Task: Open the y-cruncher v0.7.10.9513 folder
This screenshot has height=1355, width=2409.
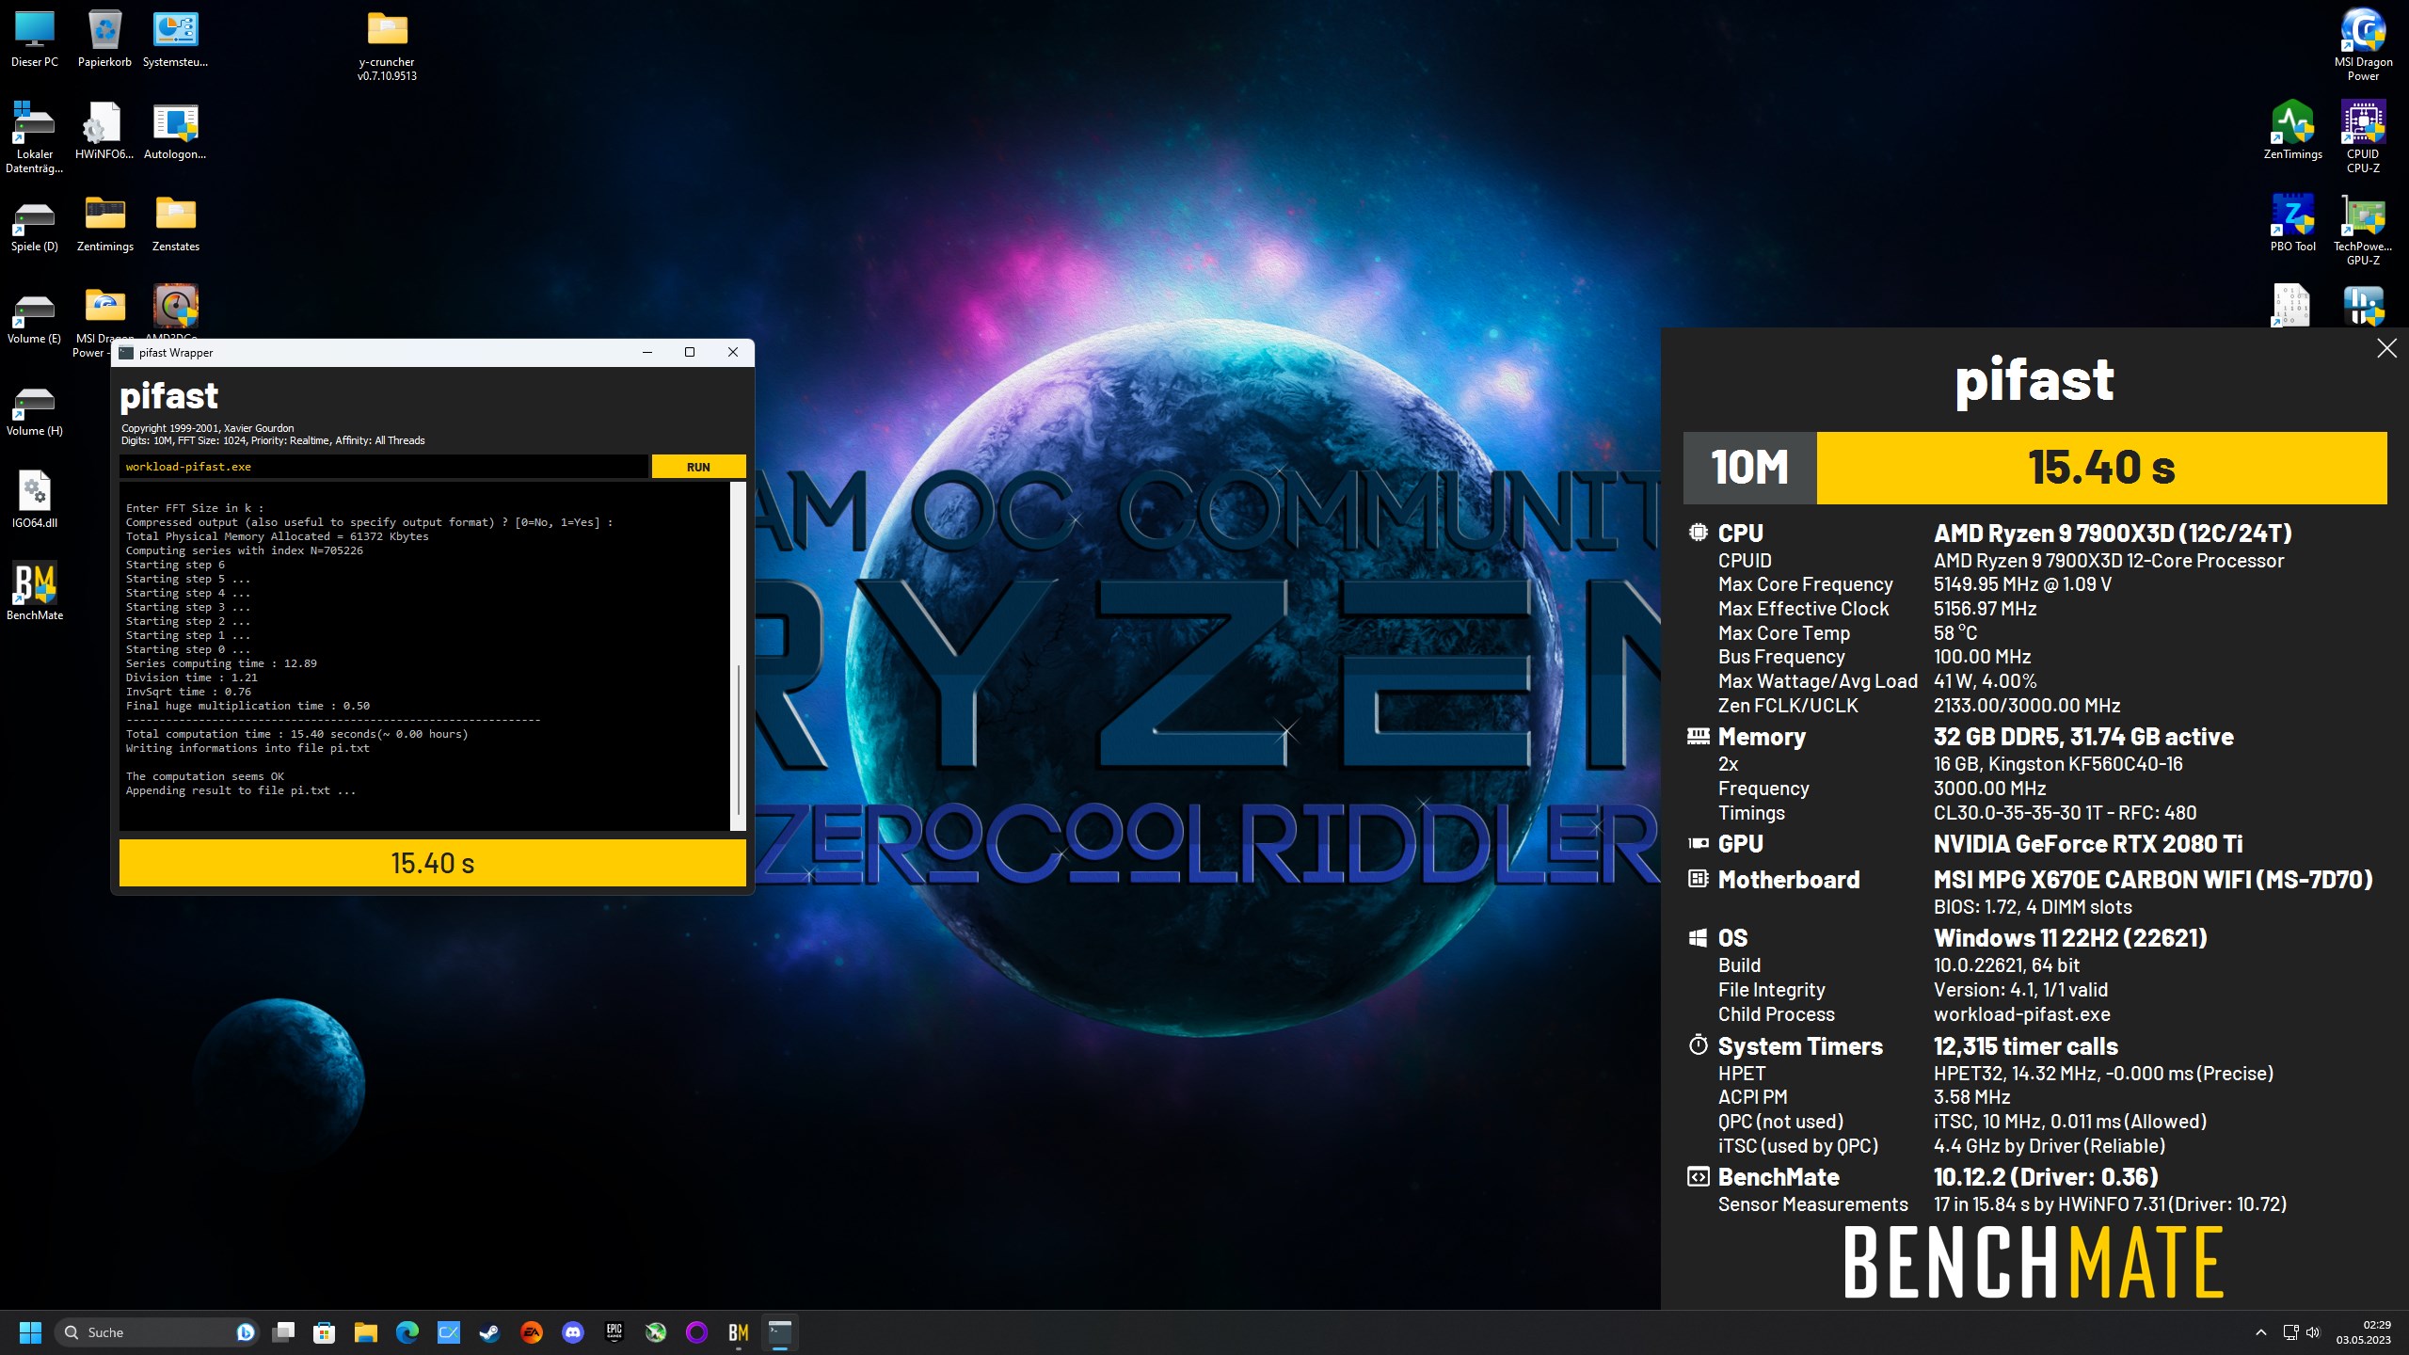Action: (387, 46)
